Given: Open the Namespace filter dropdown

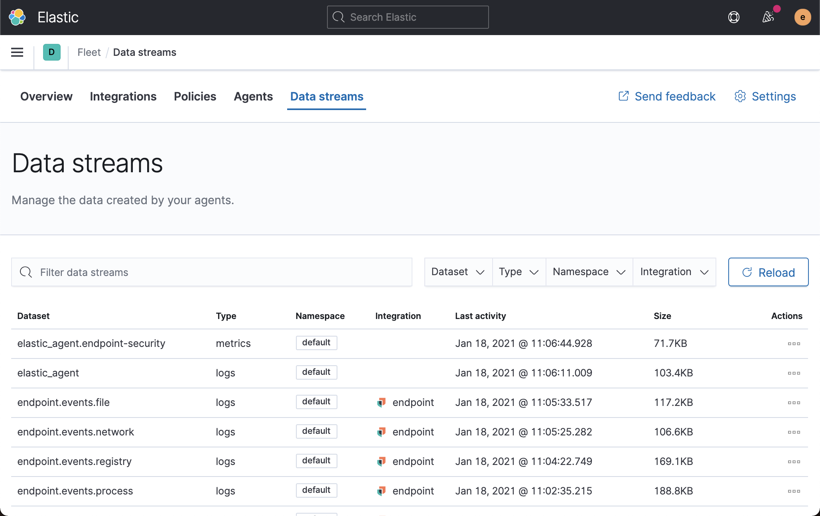Looking at the screenshot, I should pyautogui.click(x=589, y=272).
